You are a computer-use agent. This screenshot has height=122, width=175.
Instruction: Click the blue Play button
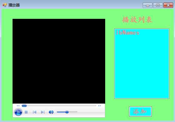click(x=18, y=112)
